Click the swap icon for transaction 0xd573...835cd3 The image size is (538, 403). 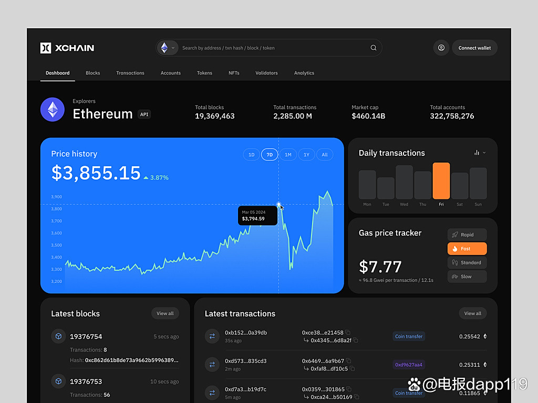point(212,365)
